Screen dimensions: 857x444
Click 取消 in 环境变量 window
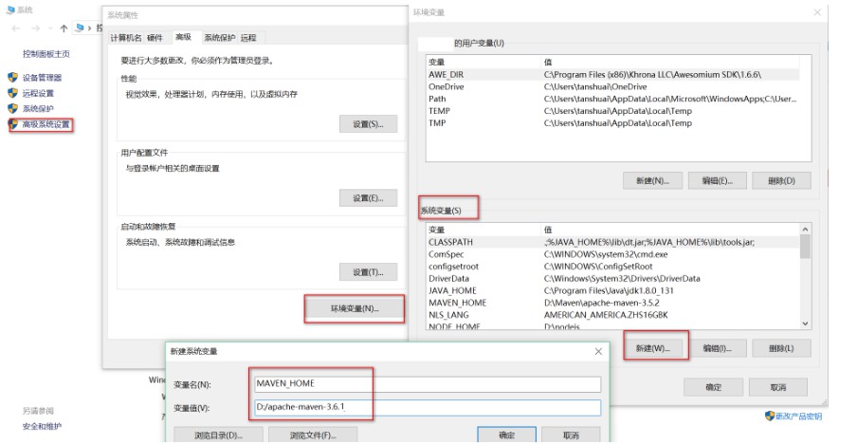[778, 387]
